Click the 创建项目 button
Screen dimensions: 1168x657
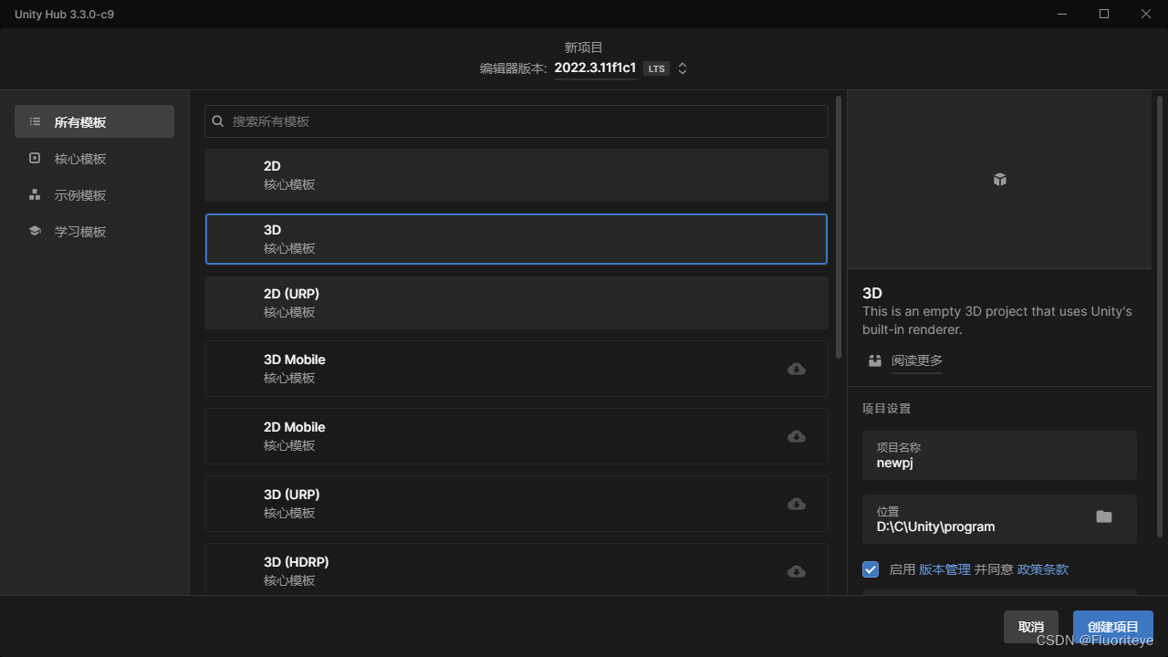point(1113,627)
